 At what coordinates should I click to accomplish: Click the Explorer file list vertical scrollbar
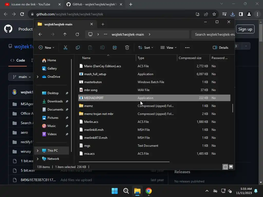point(233,108)
